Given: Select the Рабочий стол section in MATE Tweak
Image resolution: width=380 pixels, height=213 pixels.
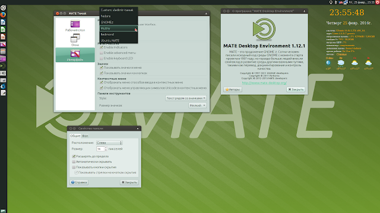Looking at the screenshot, I should (x=75, y=26).
